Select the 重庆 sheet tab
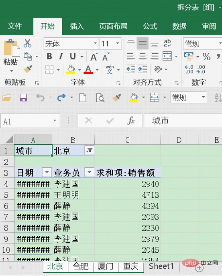222x276 pixels. tap(130, 266)
